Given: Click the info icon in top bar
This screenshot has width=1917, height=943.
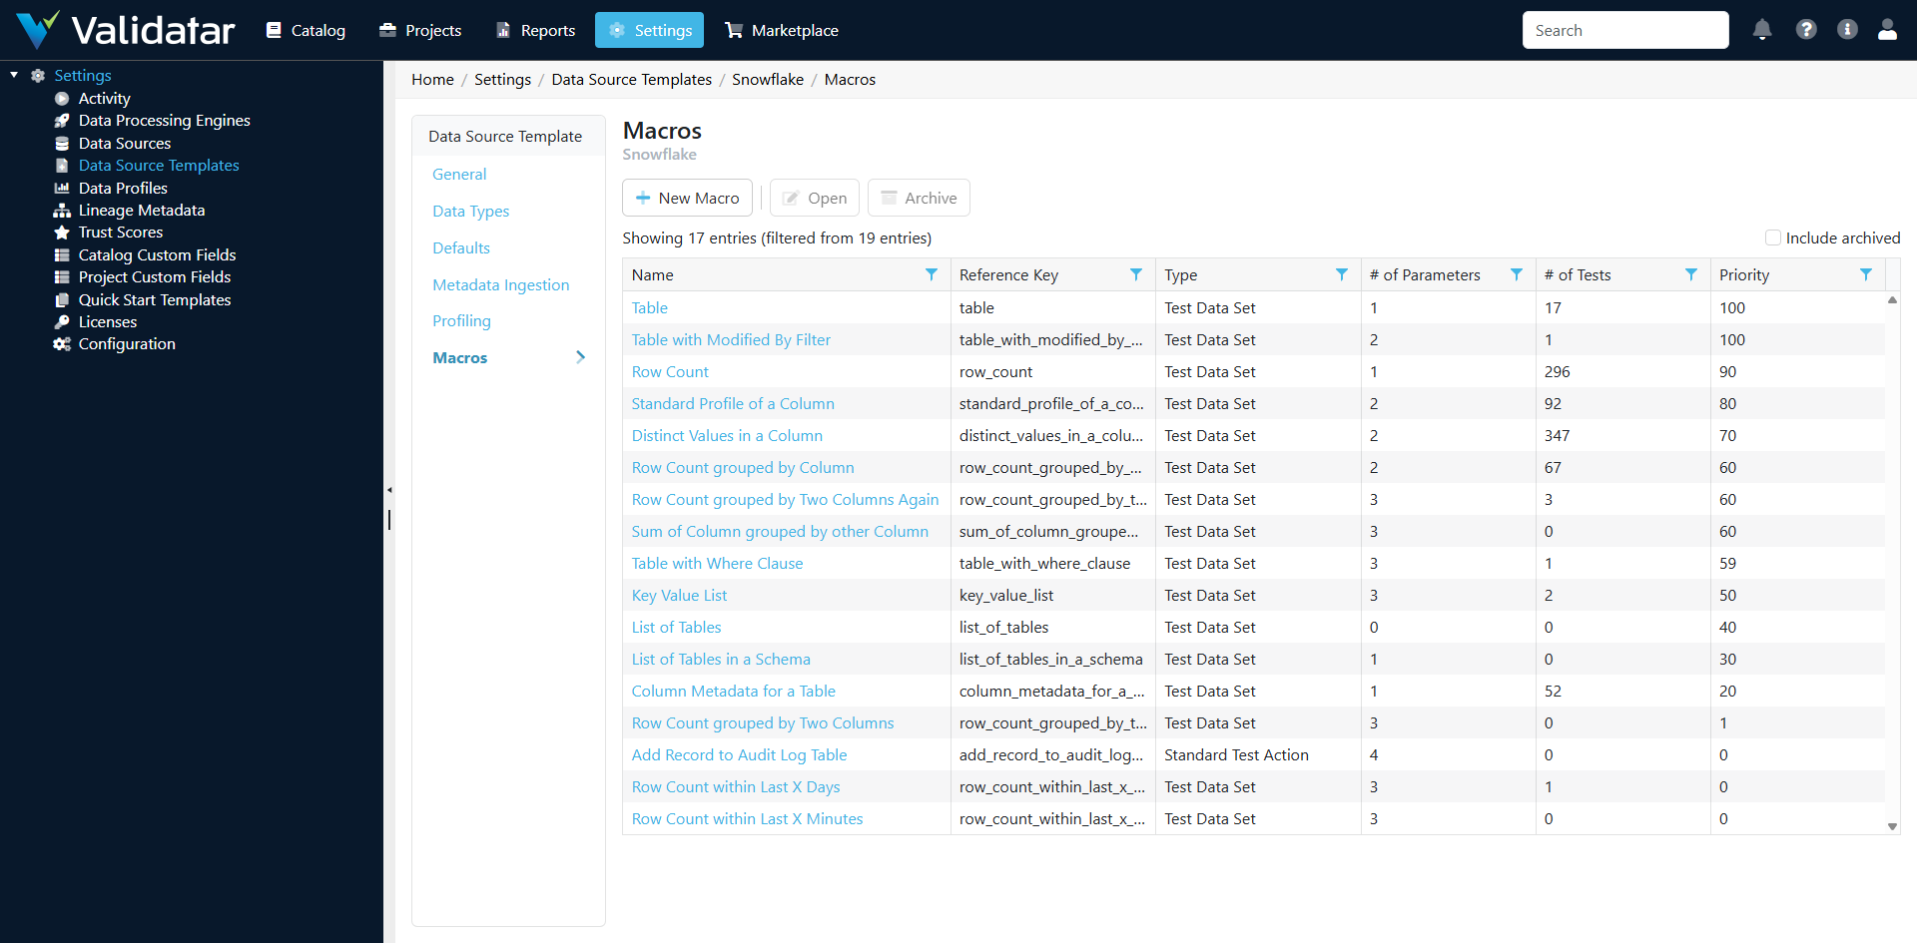Looking at the screenshot, I should pyautogui.click(x=1847, y=30).
